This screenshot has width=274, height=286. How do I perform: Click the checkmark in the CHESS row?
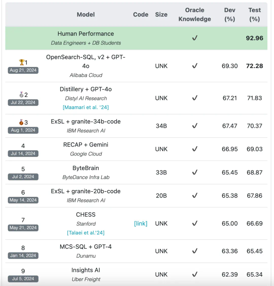[195, 224]
